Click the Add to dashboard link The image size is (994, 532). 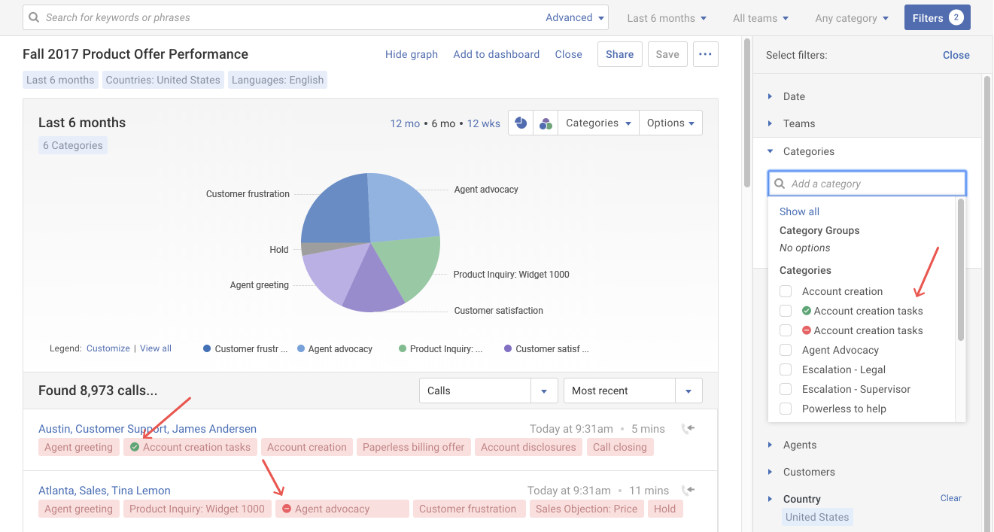[496, 54]
